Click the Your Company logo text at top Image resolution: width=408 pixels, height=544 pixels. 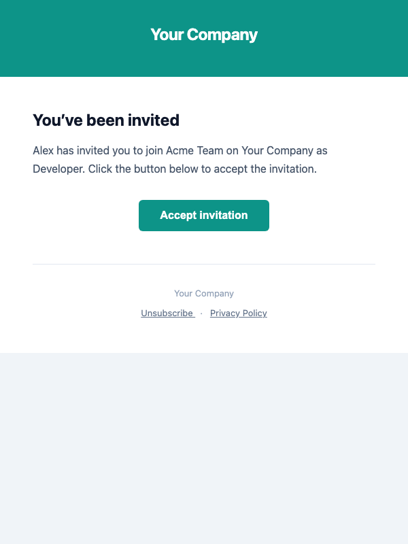click(x=203, y=34)
